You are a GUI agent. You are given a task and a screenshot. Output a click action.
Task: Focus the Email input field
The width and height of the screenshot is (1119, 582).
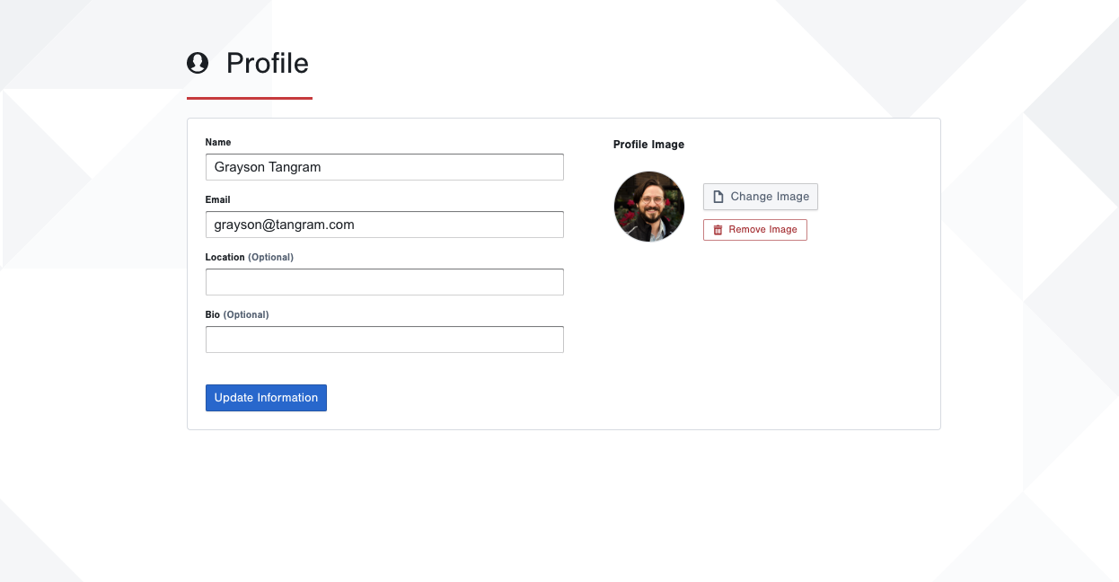(384, 225)
